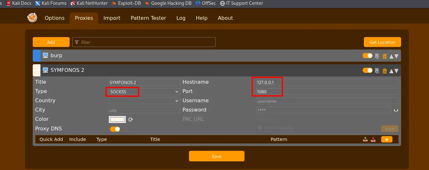This screenshot has height=170, width=429.
Task: Open the Country dropdown
Action: tap(144, 101)
